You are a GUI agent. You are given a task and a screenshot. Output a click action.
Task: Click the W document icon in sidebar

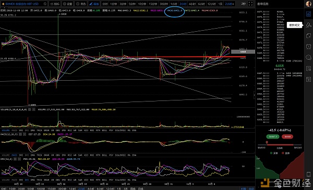pyautogui.click(x=308, y=79)
